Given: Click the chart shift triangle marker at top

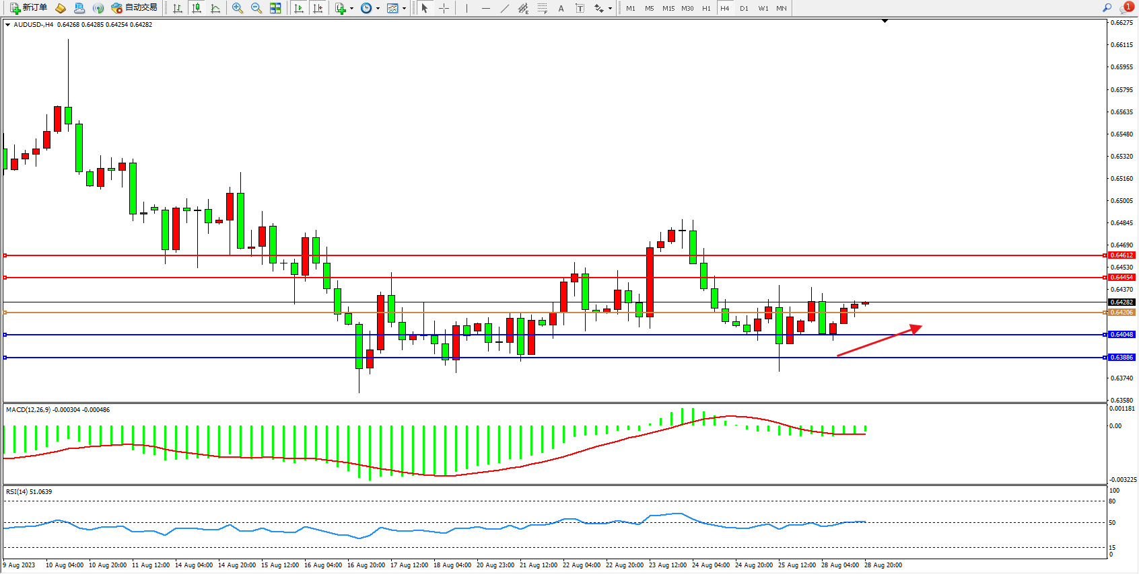Looking at the screenshot, I should [x=885, y=22].
